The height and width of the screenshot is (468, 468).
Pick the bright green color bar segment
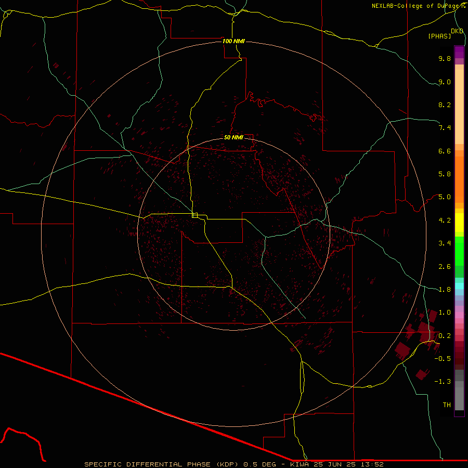(x=459, y=251)
